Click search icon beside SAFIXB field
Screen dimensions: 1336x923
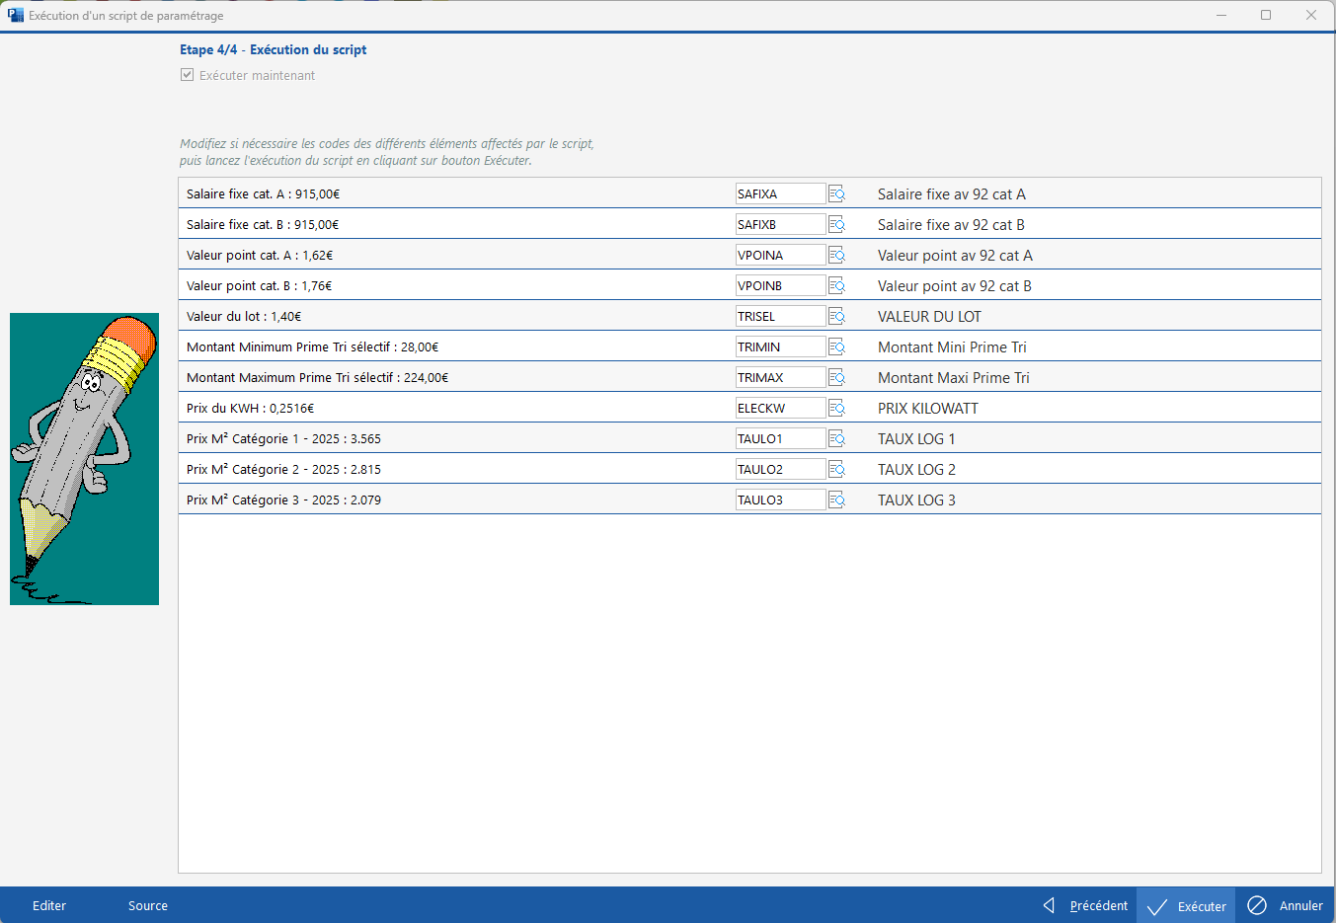point(836,225)
